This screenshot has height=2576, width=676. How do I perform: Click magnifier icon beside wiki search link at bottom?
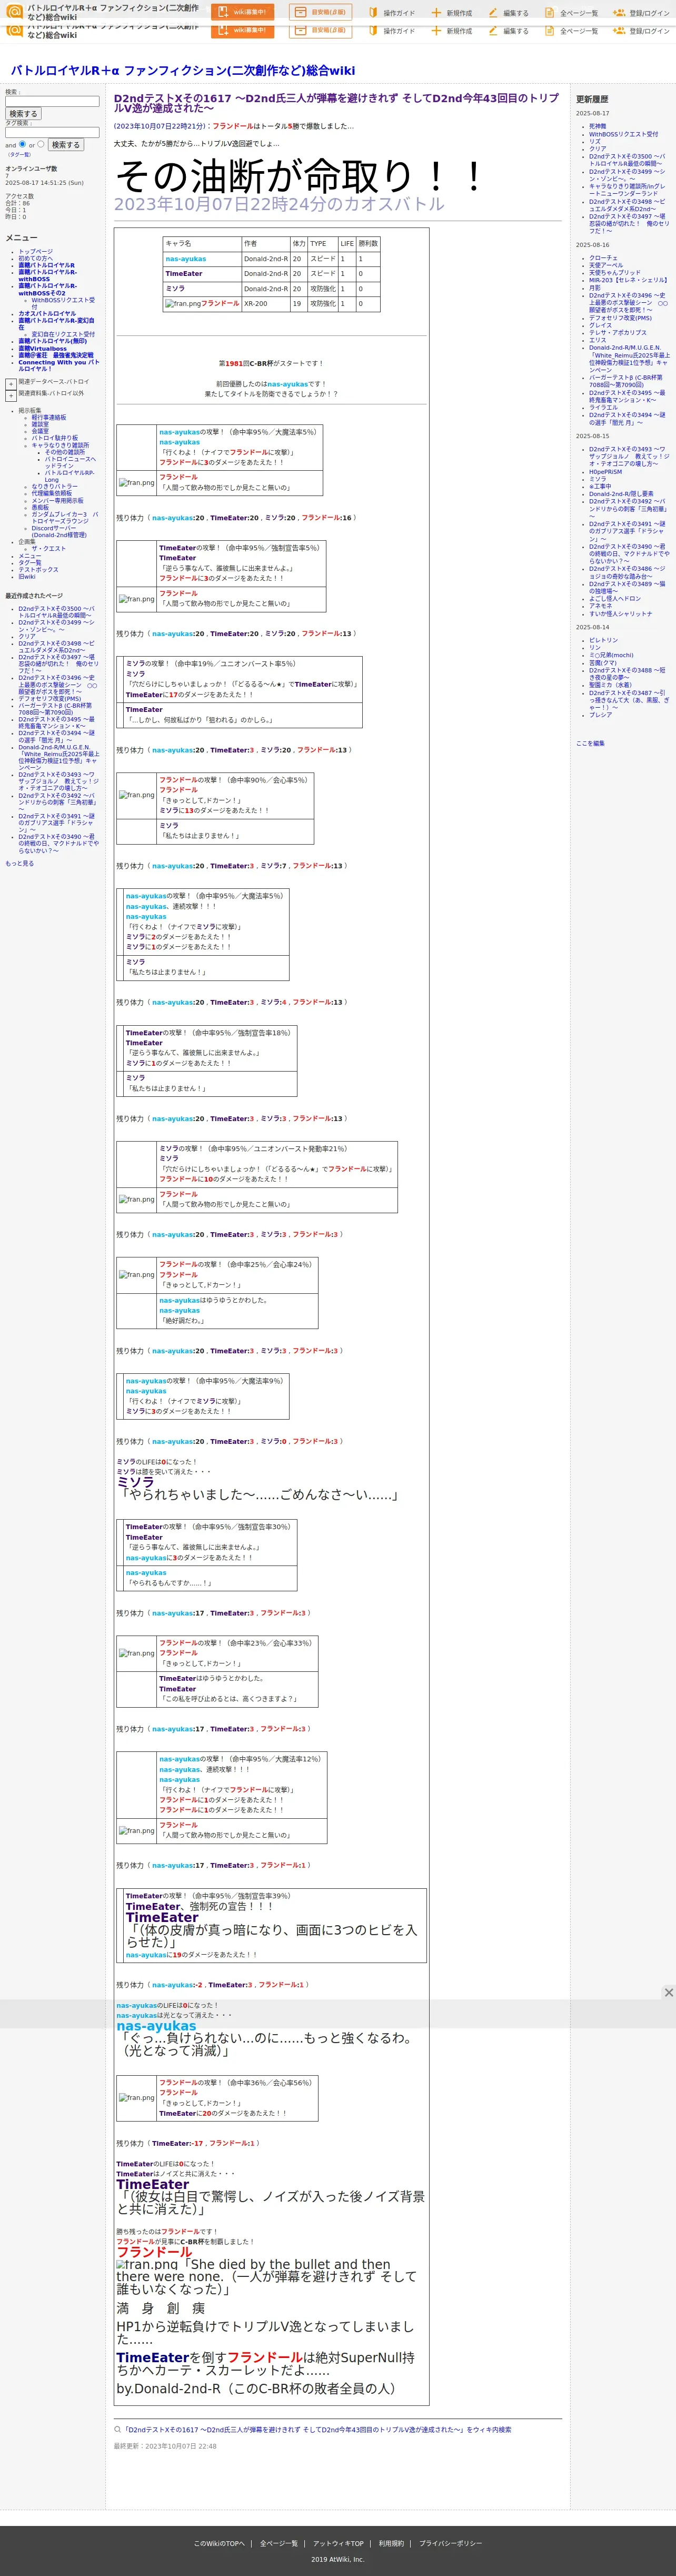click(117, 2429)
